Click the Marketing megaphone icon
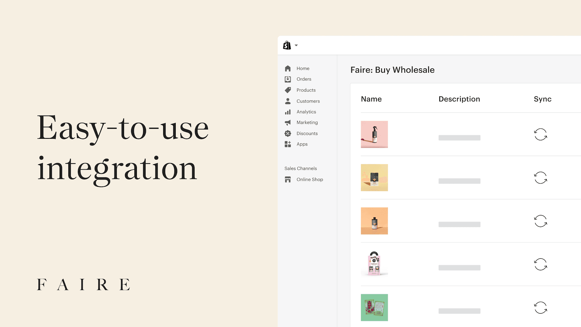Screen dimensions: 581x327 pyautogui.click(x=288, y=122)
